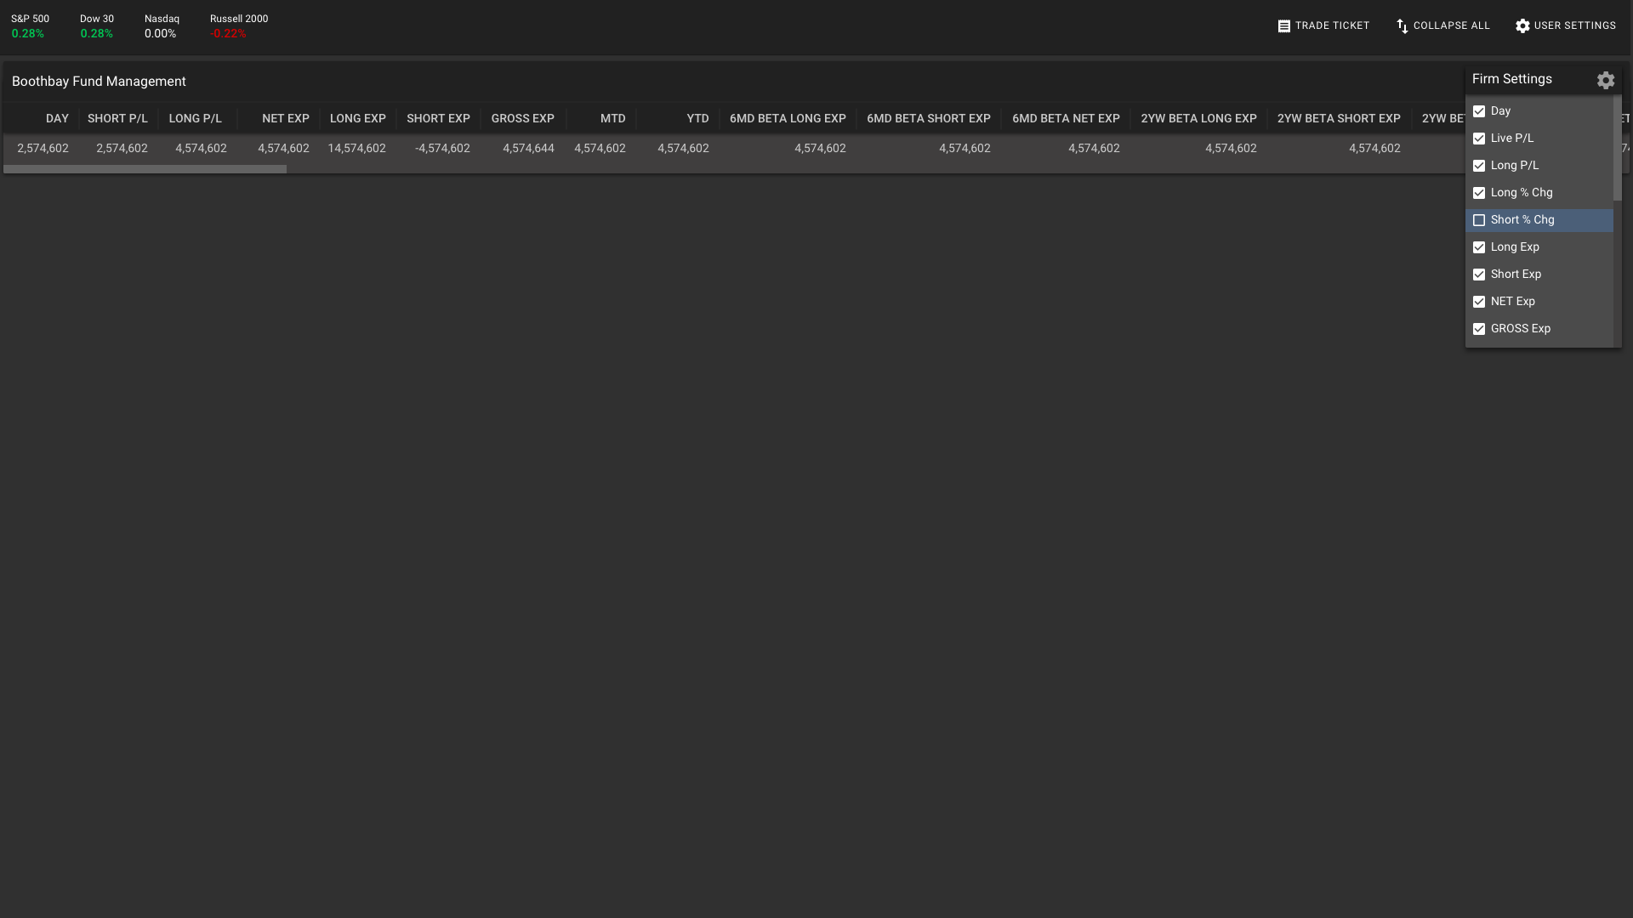Click 6MD BETA SHORT EXP header
This screenshot has width=1633, height=918.
[928, 119]
